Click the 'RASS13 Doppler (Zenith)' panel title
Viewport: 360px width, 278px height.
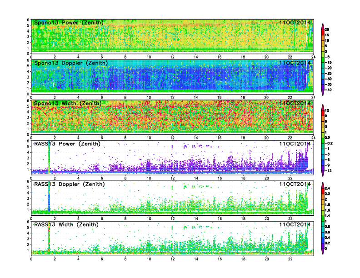(x=70, y=184)
